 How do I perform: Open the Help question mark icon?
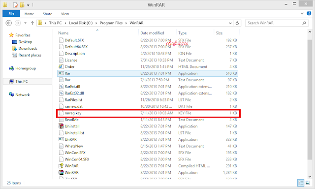pos(309,13)
